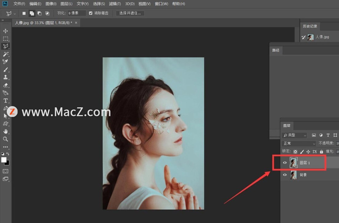339x223 pixels.
Task: Select the Move tool
Action: [5, 31]
